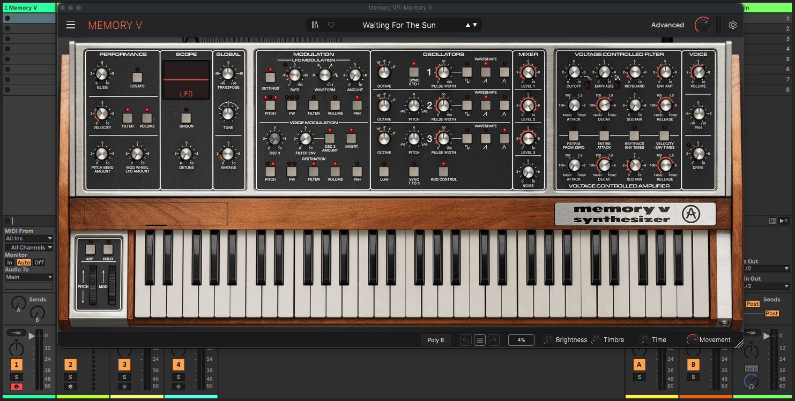This screenshot has height=401, width=795.
Task: Enable oscillator 3 Low mode
Action: (x=384, y=171)
